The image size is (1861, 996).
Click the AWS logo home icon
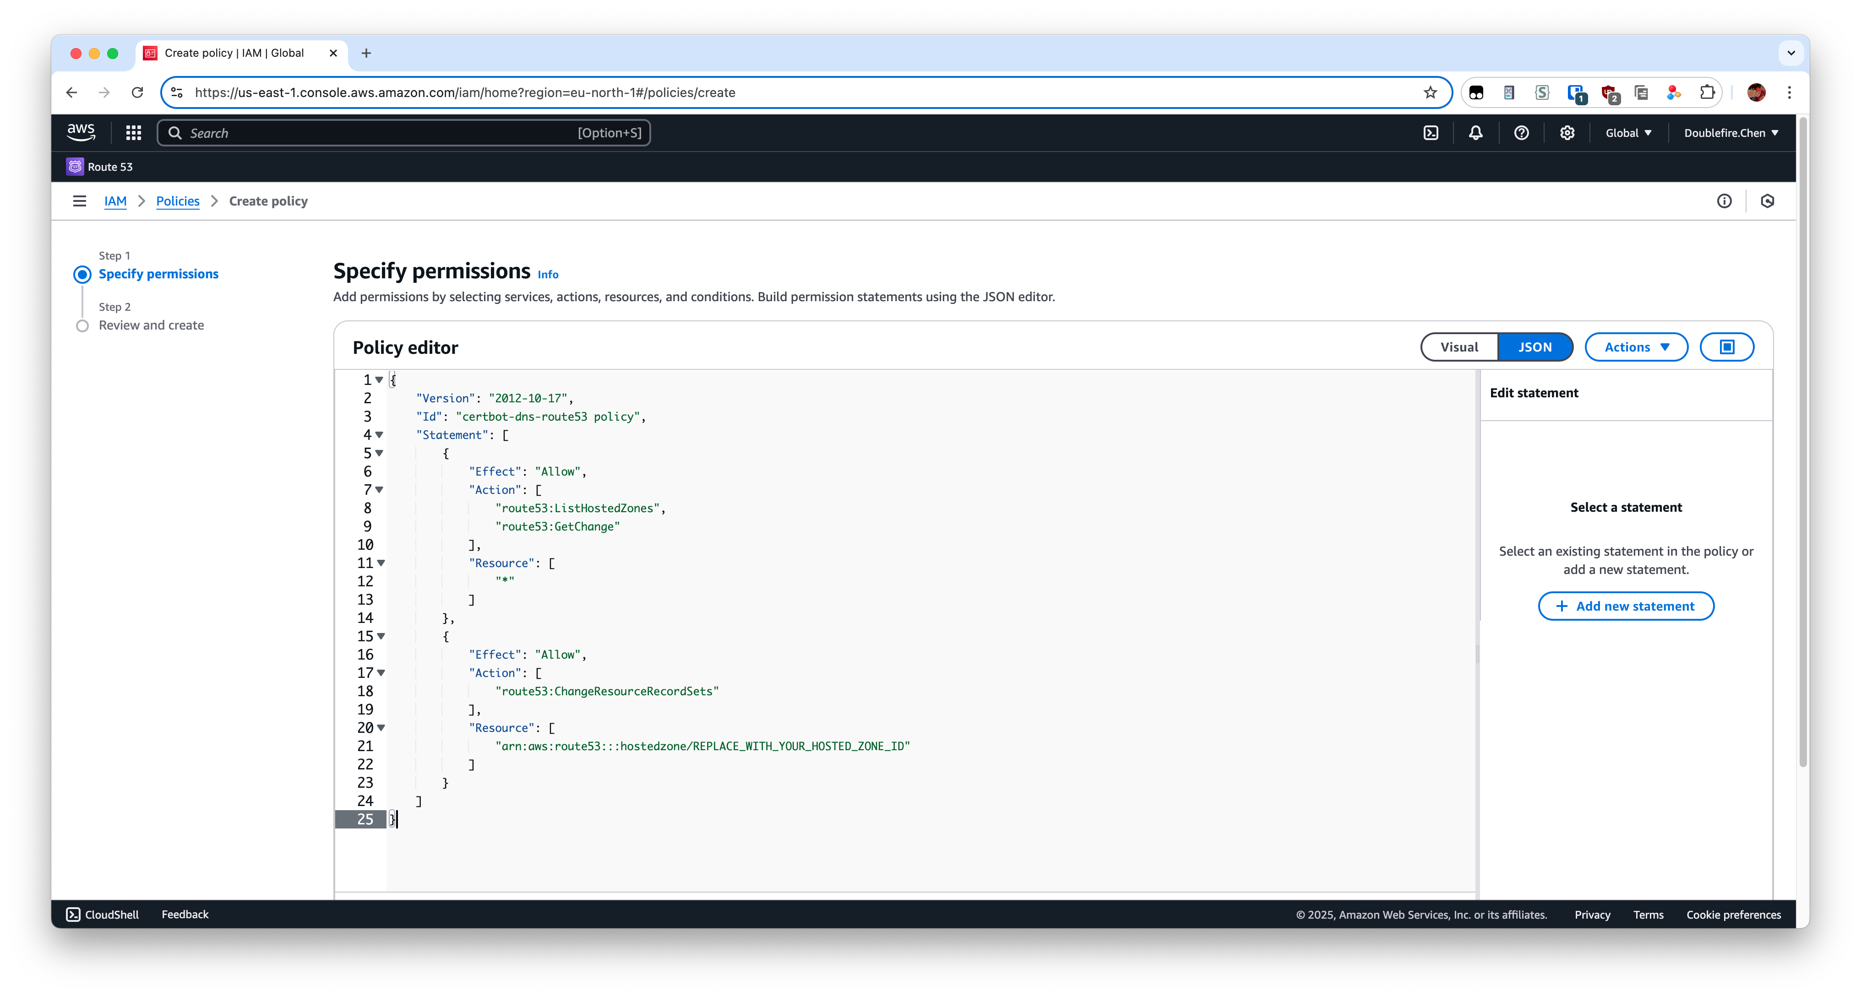click(x=81, y=132)
